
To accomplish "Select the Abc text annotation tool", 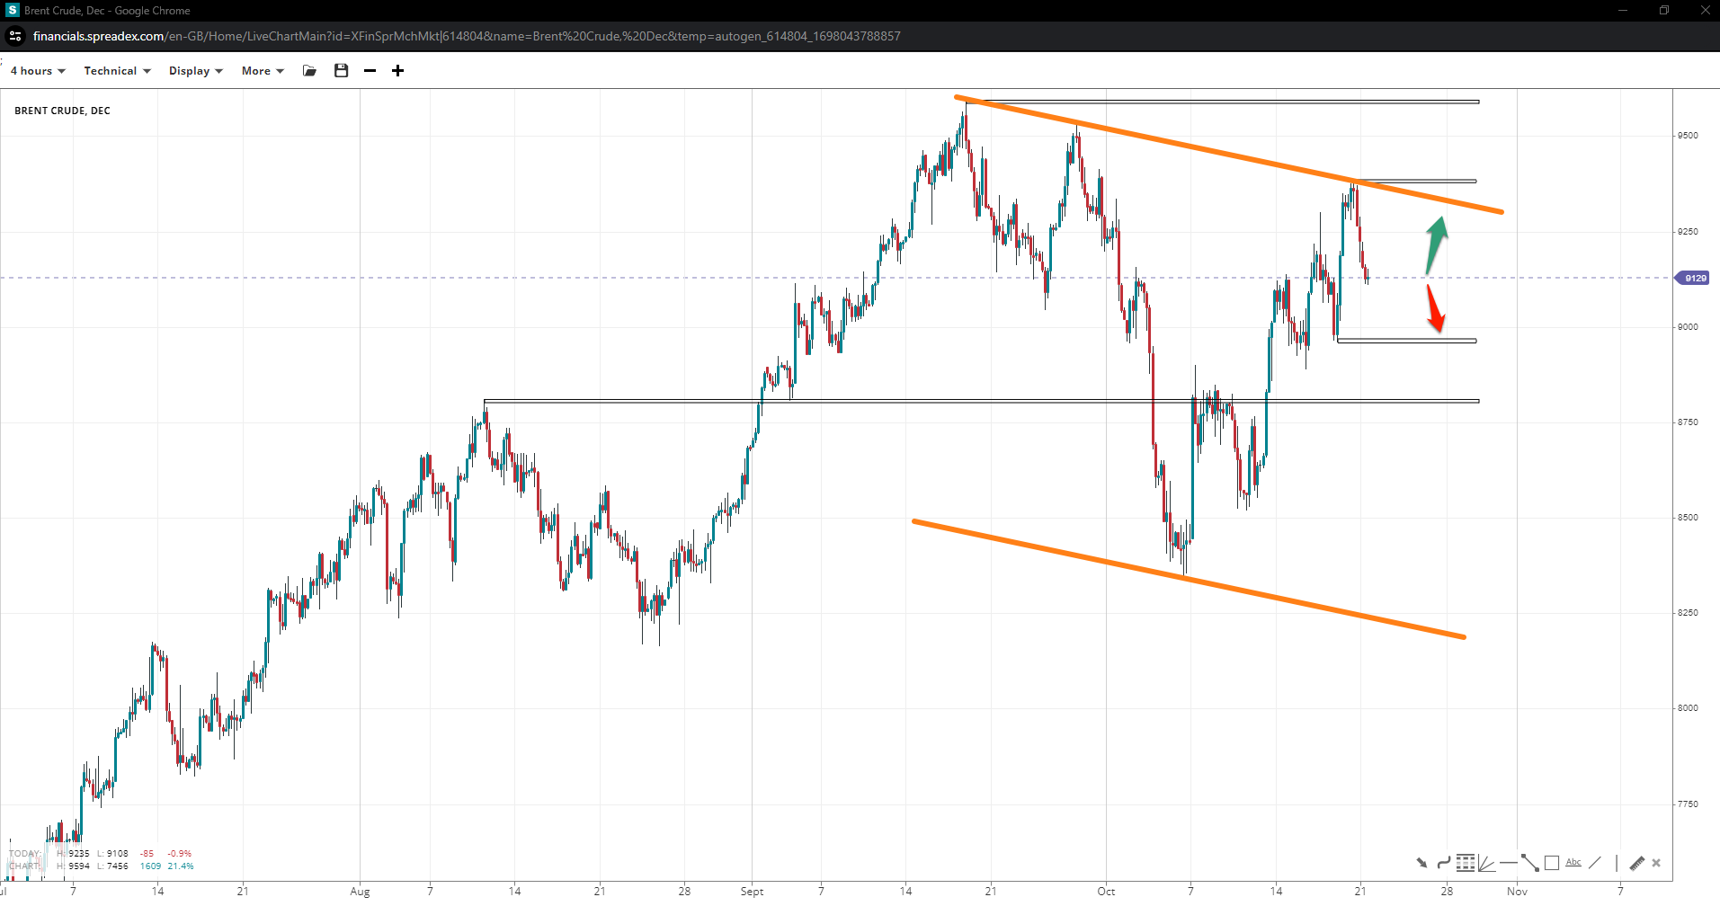I will [x=1573, y=863].
